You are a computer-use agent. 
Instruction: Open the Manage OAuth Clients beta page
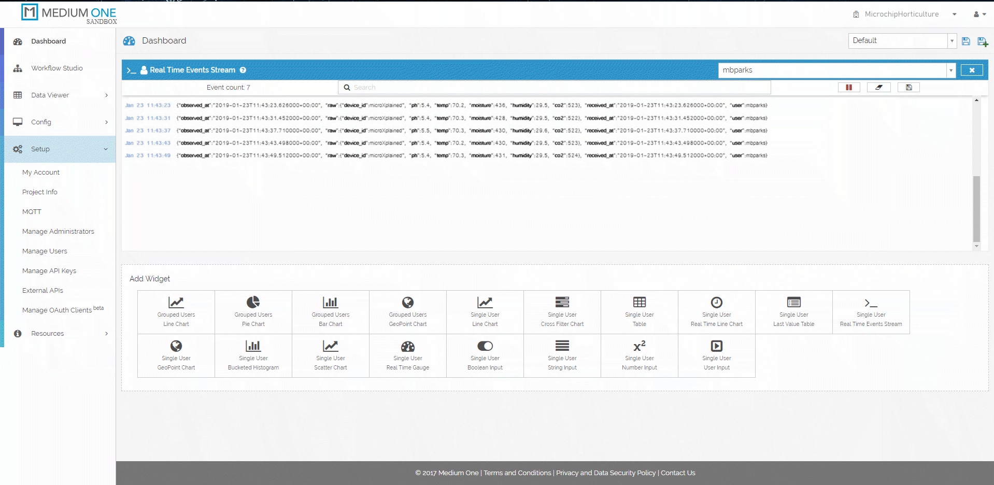click(x=59, y=309)
